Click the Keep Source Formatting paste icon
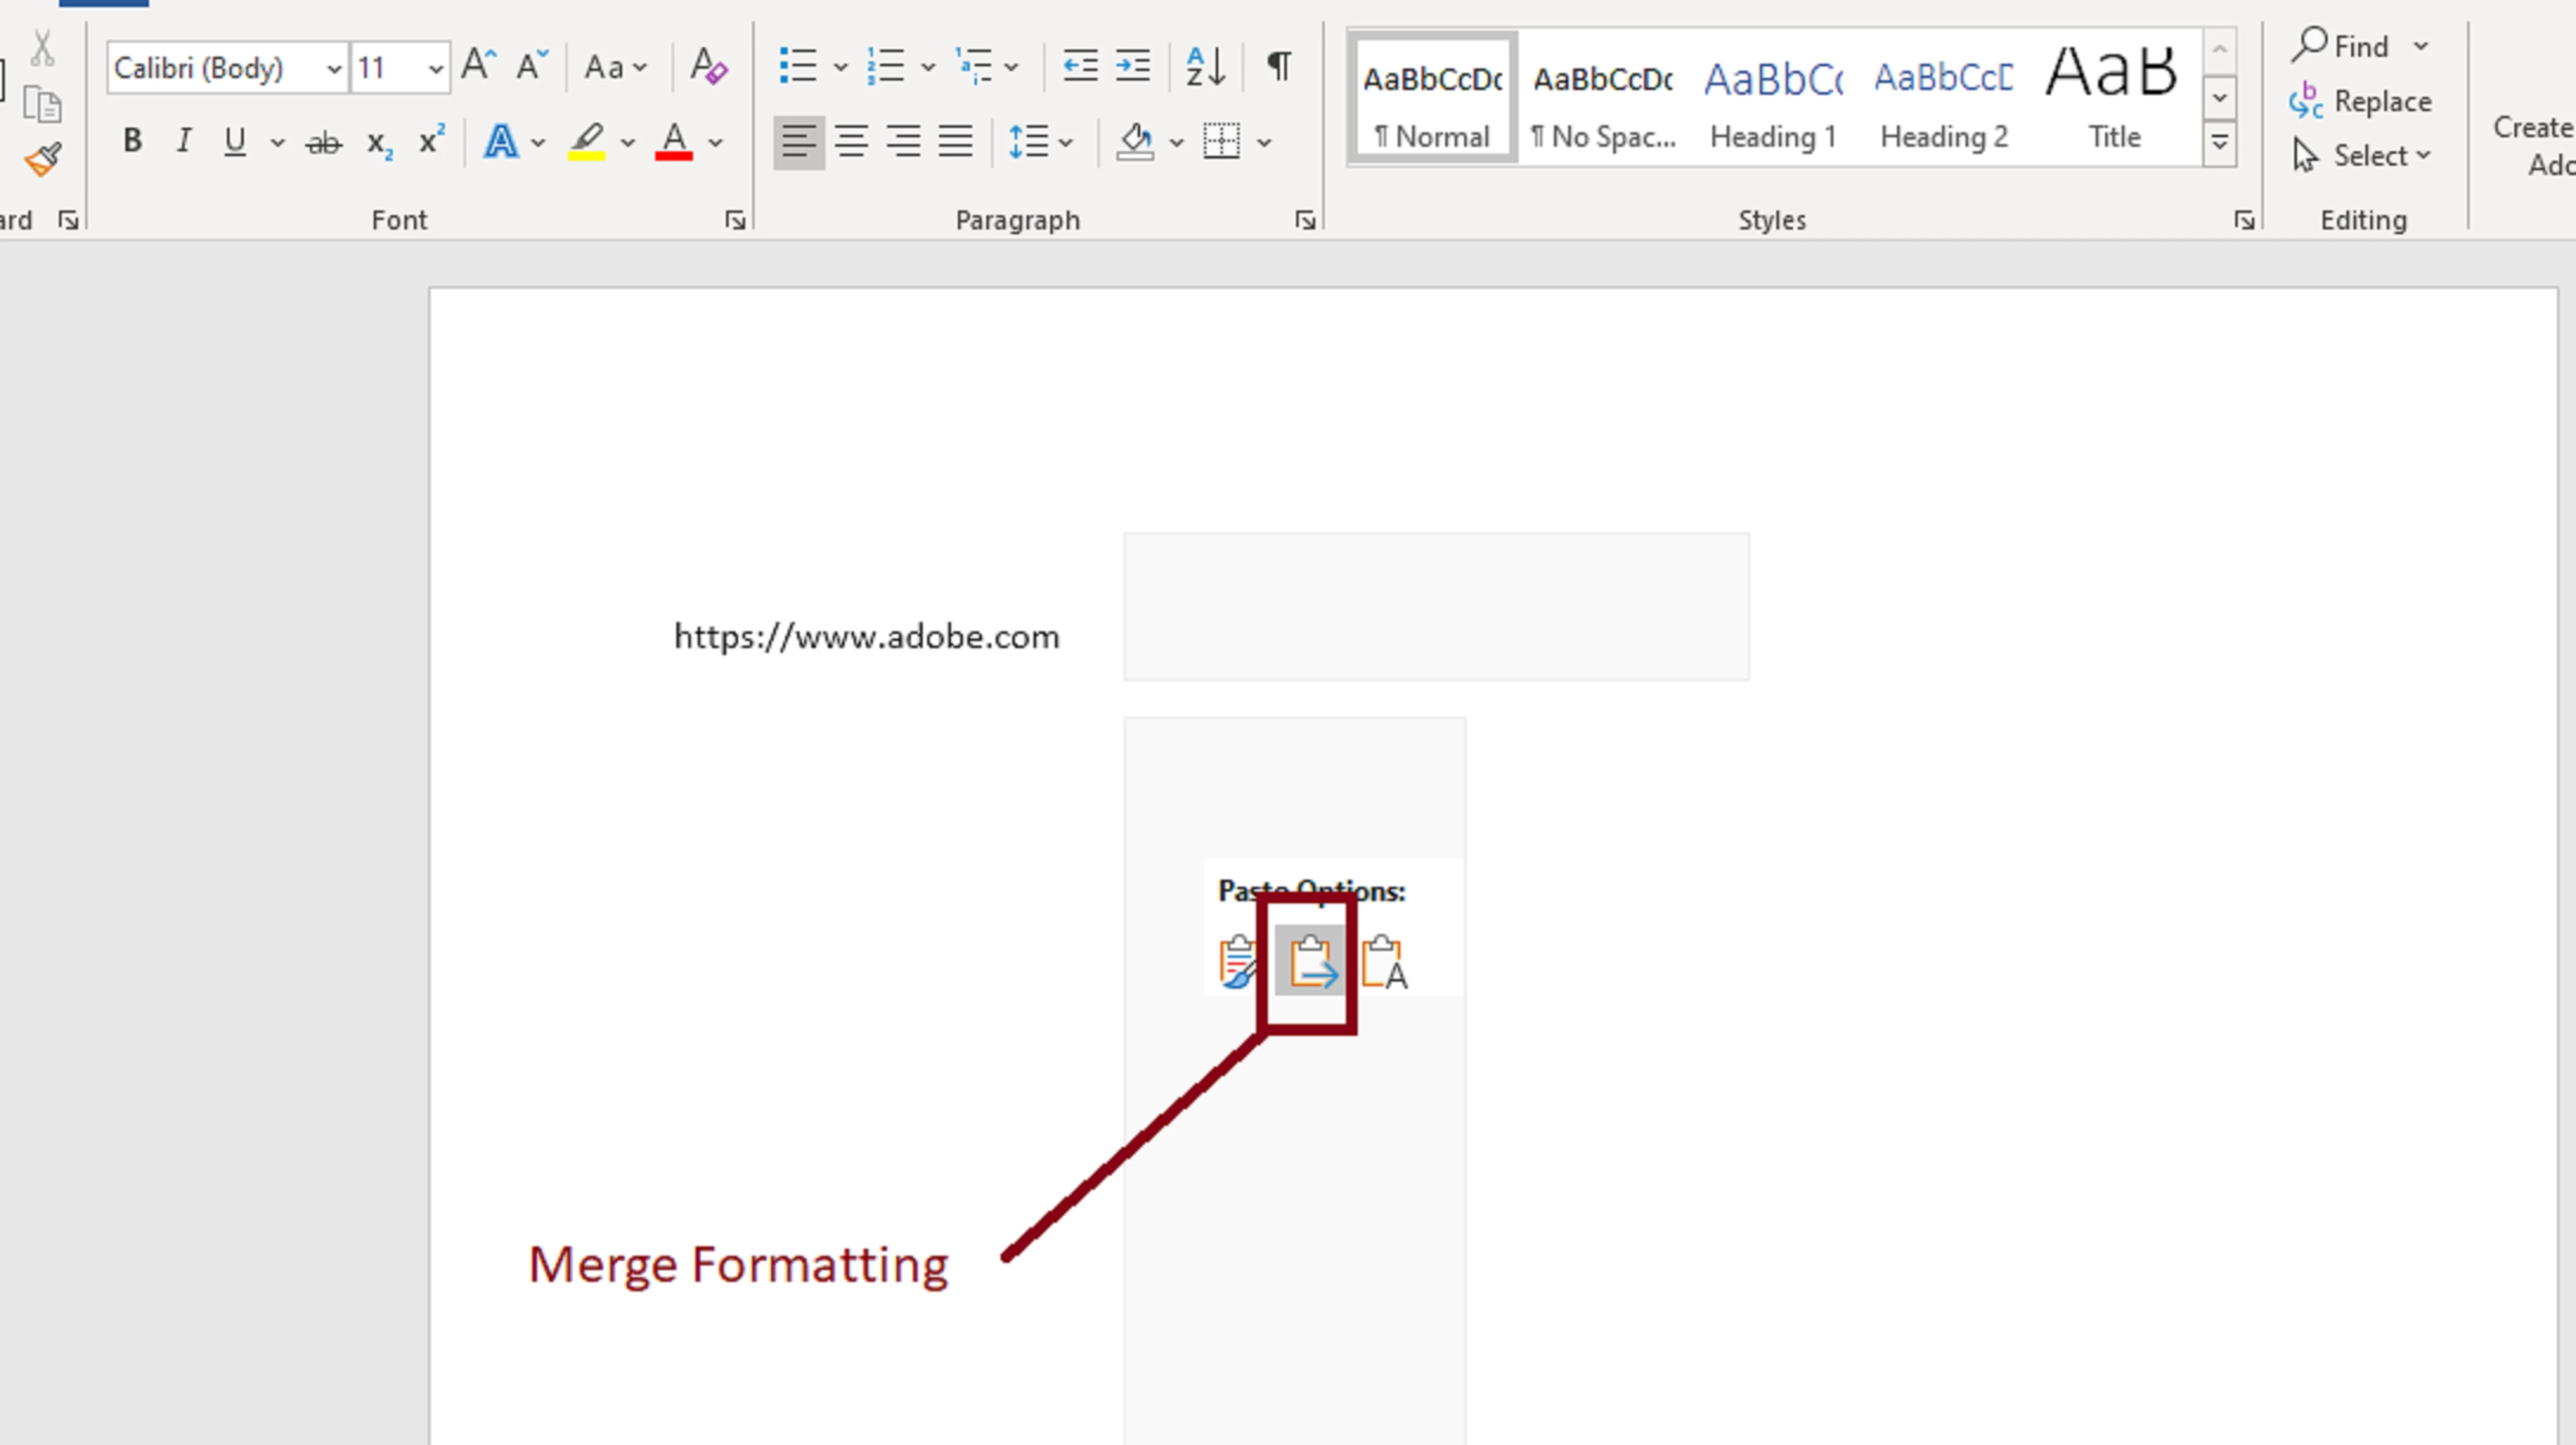This screenshot has width=2576, height=1445. click(x=1238, y=962)
